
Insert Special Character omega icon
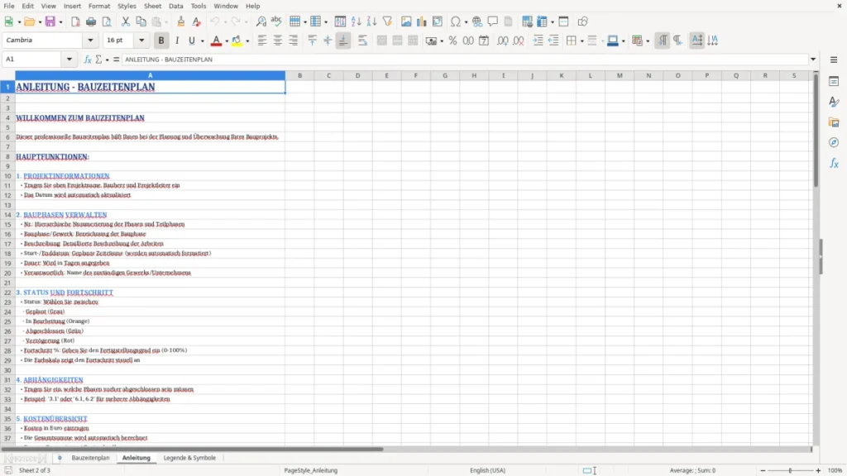coord(456,21)
